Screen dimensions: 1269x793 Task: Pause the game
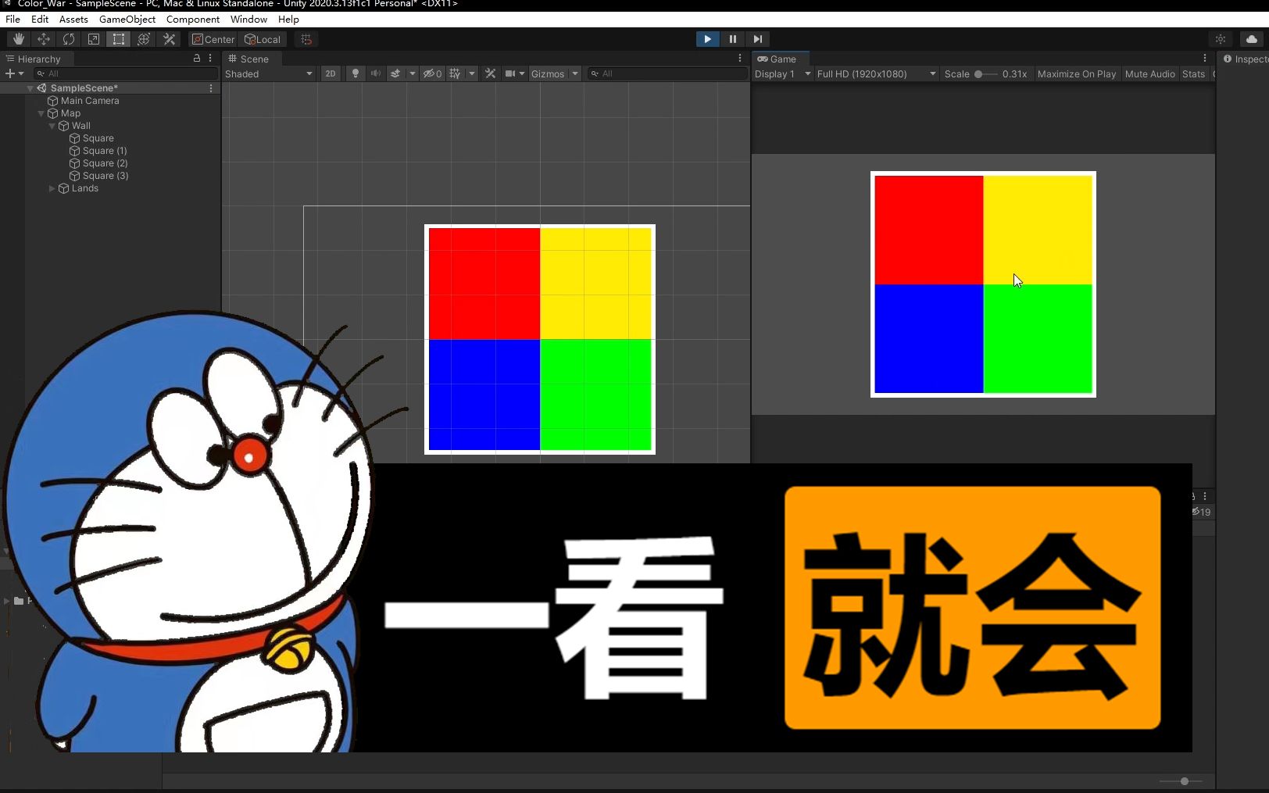732,39
